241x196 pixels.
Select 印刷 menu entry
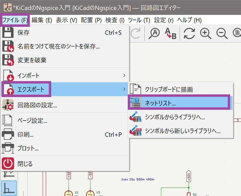click(65, 134)
